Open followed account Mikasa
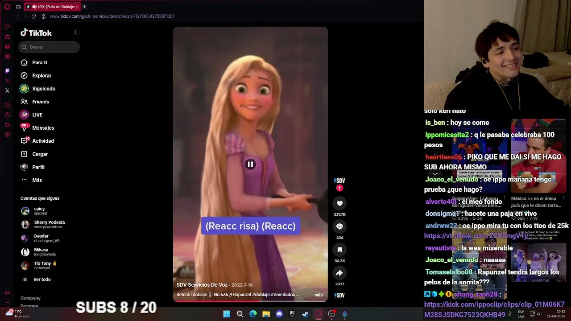 [39, 252]
